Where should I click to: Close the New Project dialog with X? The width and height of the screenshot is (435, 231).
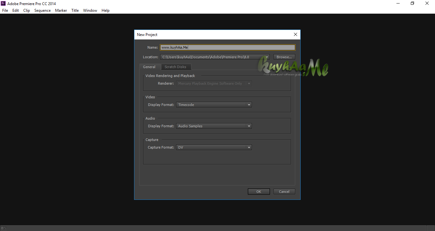296,34
